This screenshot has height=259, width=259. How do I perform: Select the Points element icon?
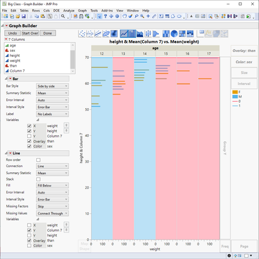pos(82,34)
